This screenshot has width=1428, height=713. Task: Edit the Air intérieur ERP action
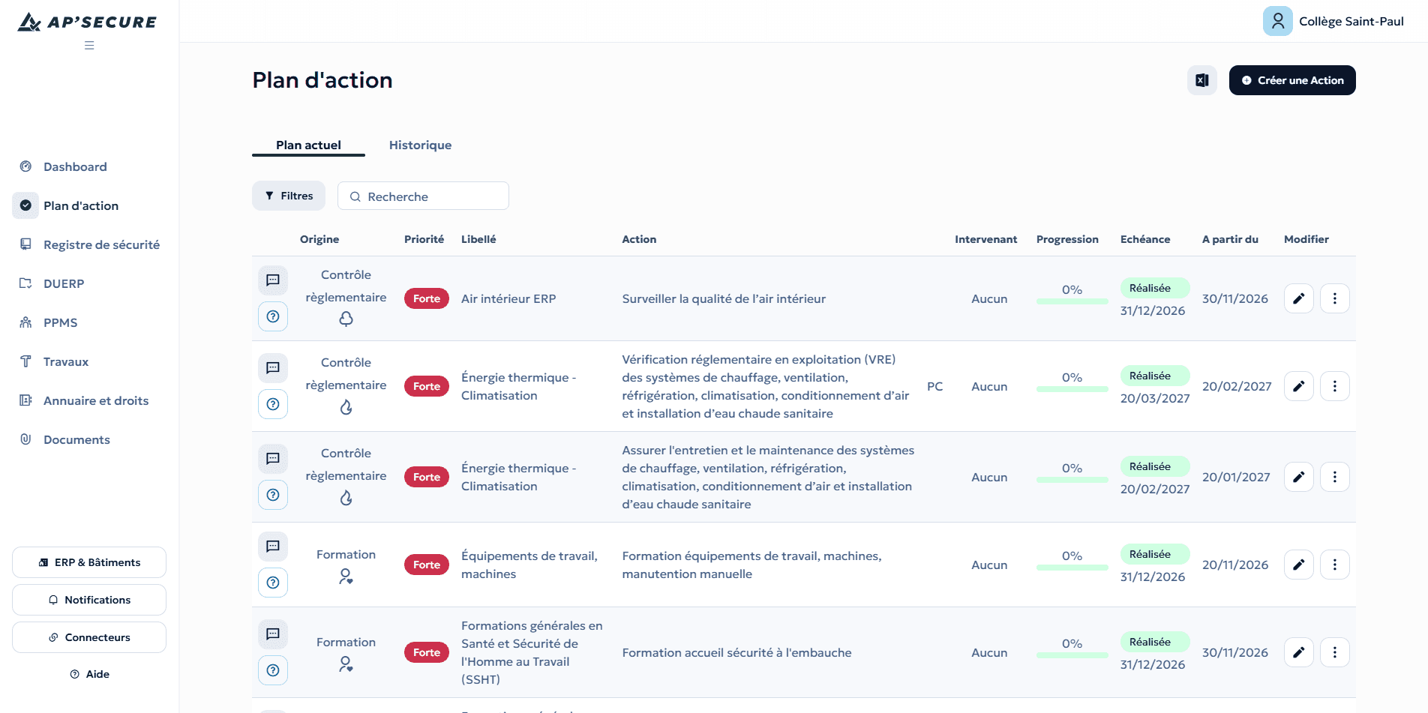1298,298
